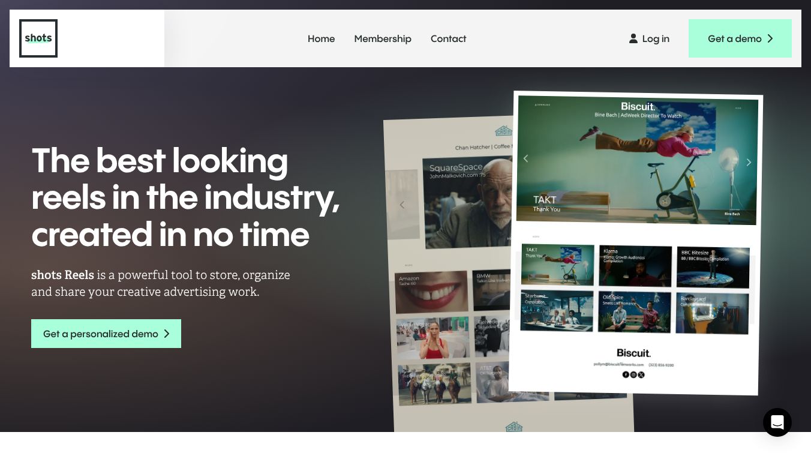Screen dimensions: 811x456
Task: Open the Membership page
Action: (x=383, y=38)
